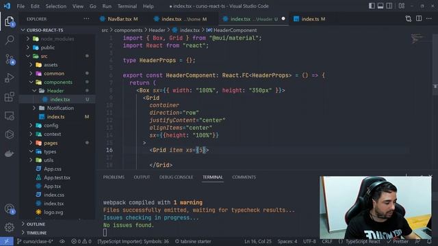Open logo.svg in Explorer
438x246 pixels.
point(53,213)
